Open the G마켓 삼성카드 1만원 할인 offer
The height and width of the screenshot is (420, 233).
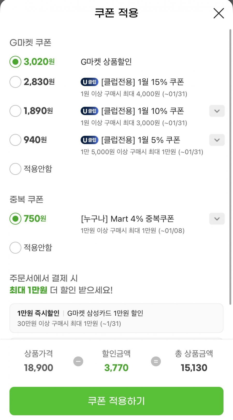116,318
